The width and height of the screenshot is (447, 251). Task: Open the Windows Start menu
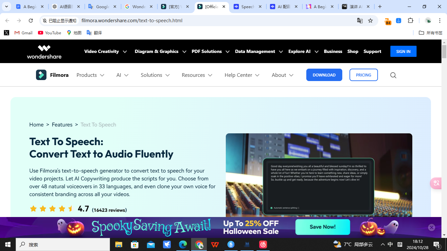[8, 244]
